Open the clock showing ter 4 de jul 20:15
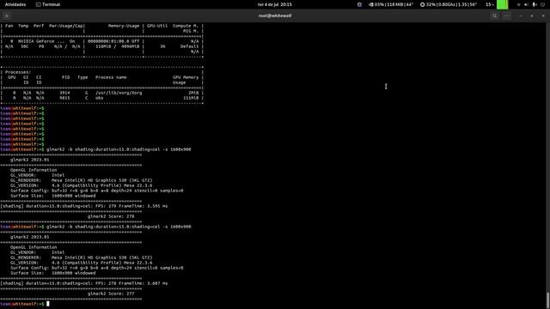Image resolution: width=550 pixels, height=309 pixels. pyautogui.click(x=275, y=4)
